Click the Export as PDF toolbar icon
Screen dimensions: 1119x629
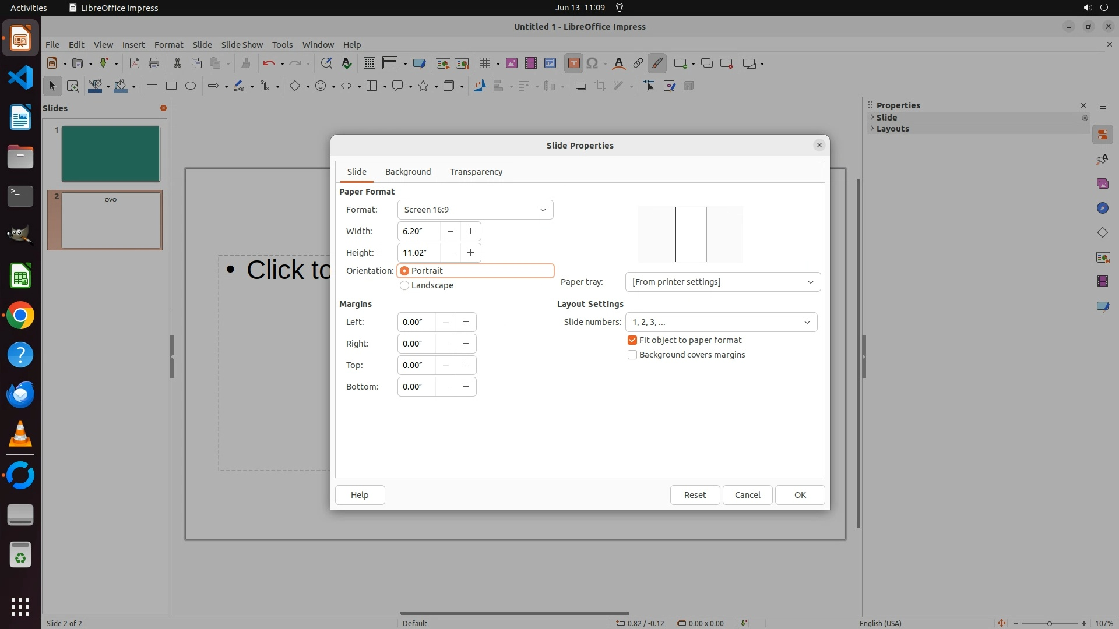click(134, 63)
